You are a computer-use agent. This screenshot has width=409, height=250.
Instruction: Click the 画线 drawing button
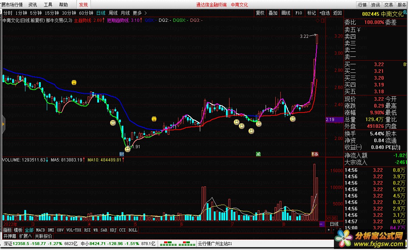click(286, 13)
